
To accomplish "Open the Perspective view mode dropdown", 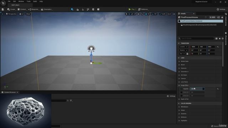I will pos(11,14).
